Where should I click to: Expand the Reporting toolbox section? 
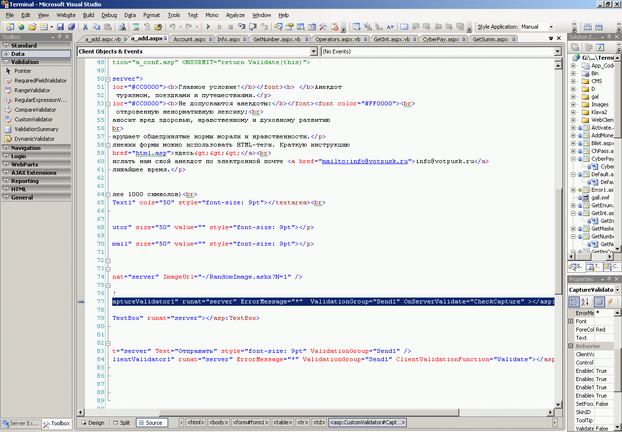pyautogui.click(x=6, y=181)
